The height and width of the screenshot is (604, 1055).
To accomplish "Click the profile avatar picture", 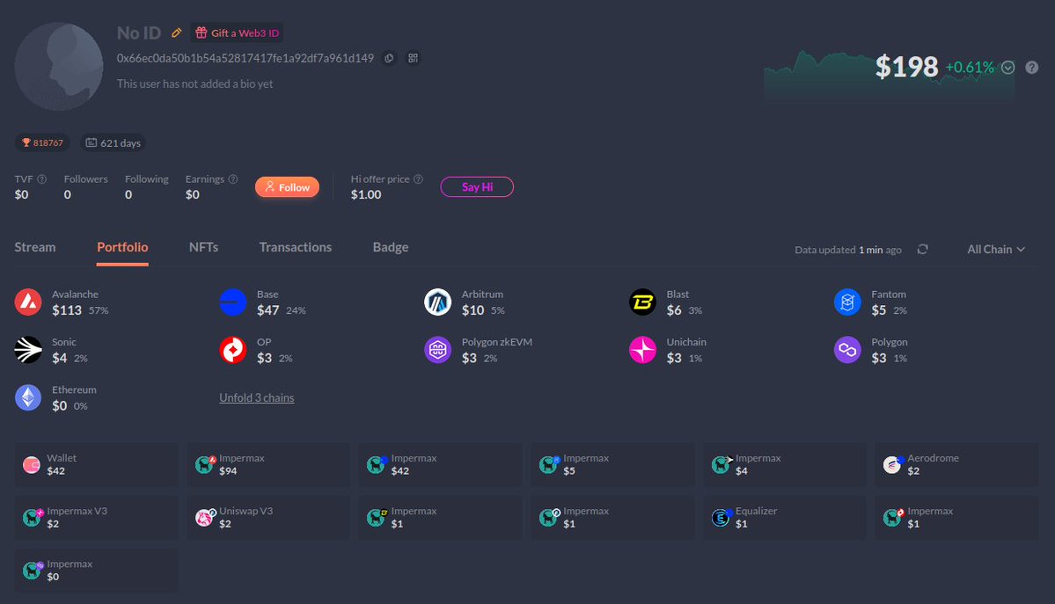I will (59, 67).
